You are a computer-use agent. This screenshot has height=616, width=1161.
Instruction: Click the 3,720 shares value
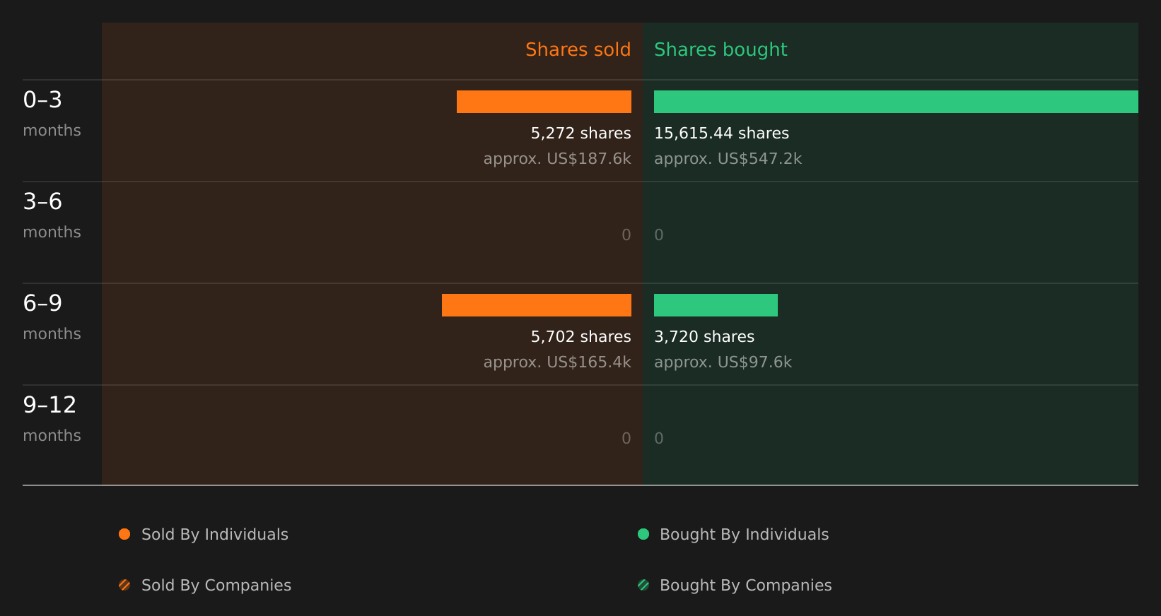click(x=704, y=337)
